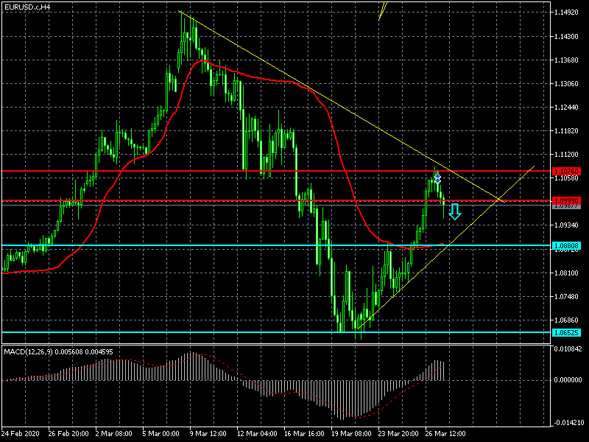Click the 5 Mar 00:00 time label
The height and width of the screenshot is (442, 589).
(161, 434)
